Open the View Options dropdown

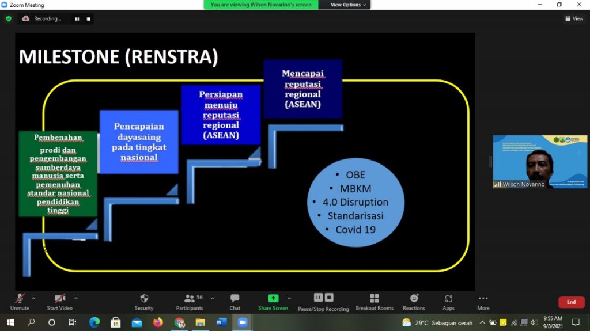click(x=346, y=5)
